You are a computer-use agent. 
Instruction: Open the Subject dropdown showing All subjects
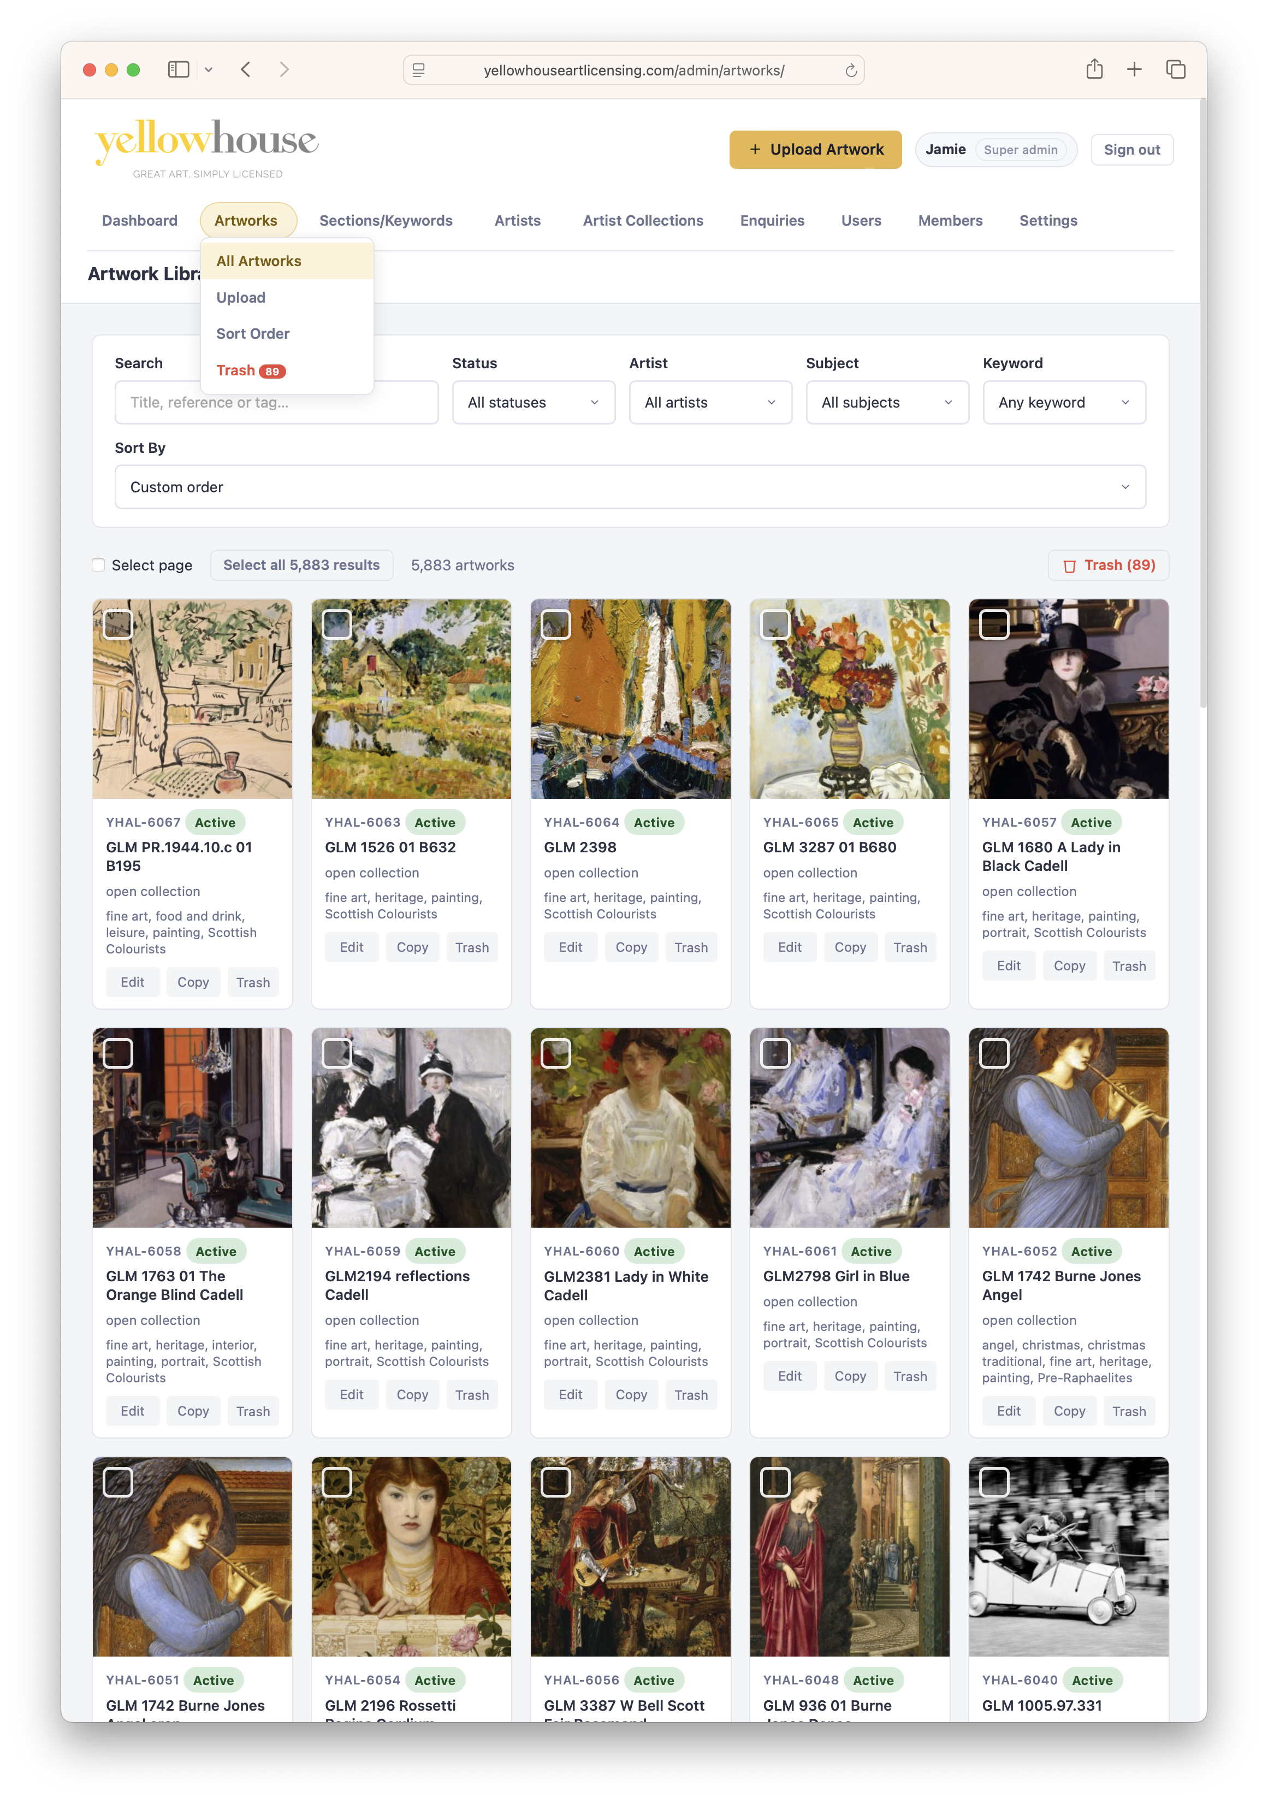pos(887,403)
